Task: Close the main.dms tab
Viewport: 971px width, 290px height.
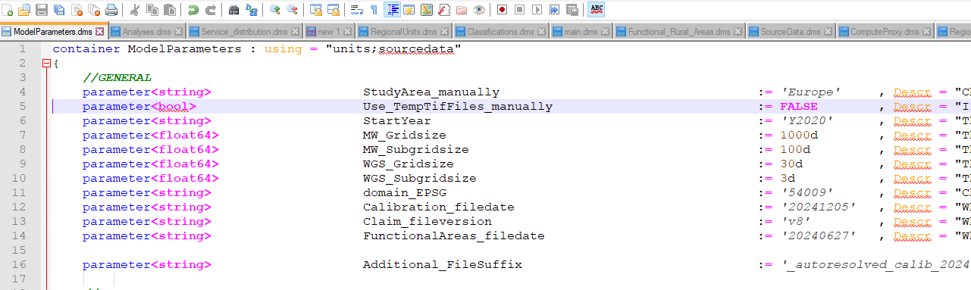Action: (606, 32)
